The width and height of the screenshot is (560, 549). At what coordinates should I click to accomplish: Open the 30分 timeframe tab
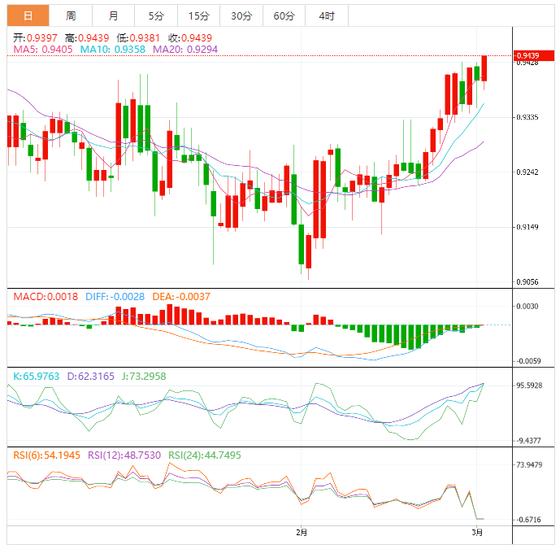[x=241, y=15]
